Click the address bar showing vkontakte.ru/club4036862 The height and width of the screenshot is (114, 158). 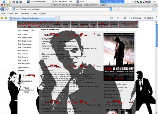coord(61,9)
